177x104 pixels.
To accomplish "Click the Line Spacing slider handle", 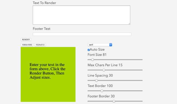I will click(x=96, y=80).
